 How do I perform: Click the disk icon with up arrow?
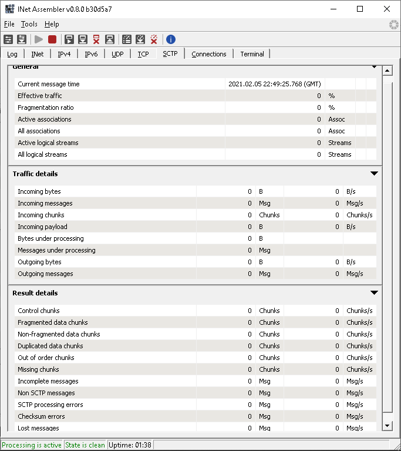pos(110,39)
